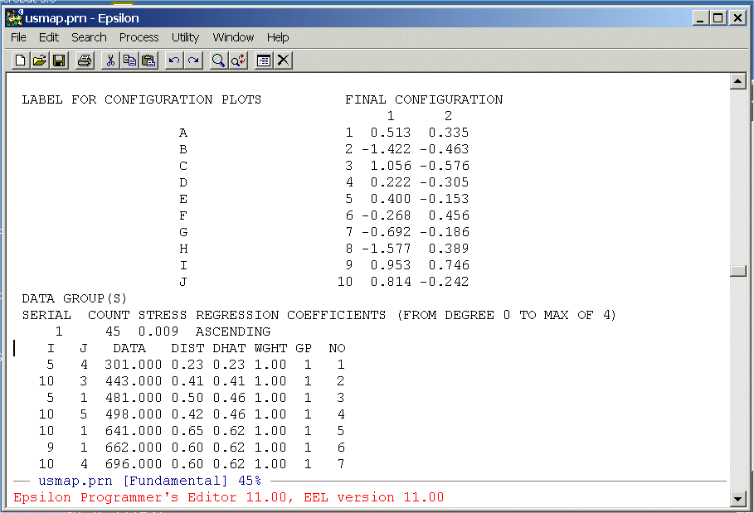Click the buffer list window icon

point(264,60)
